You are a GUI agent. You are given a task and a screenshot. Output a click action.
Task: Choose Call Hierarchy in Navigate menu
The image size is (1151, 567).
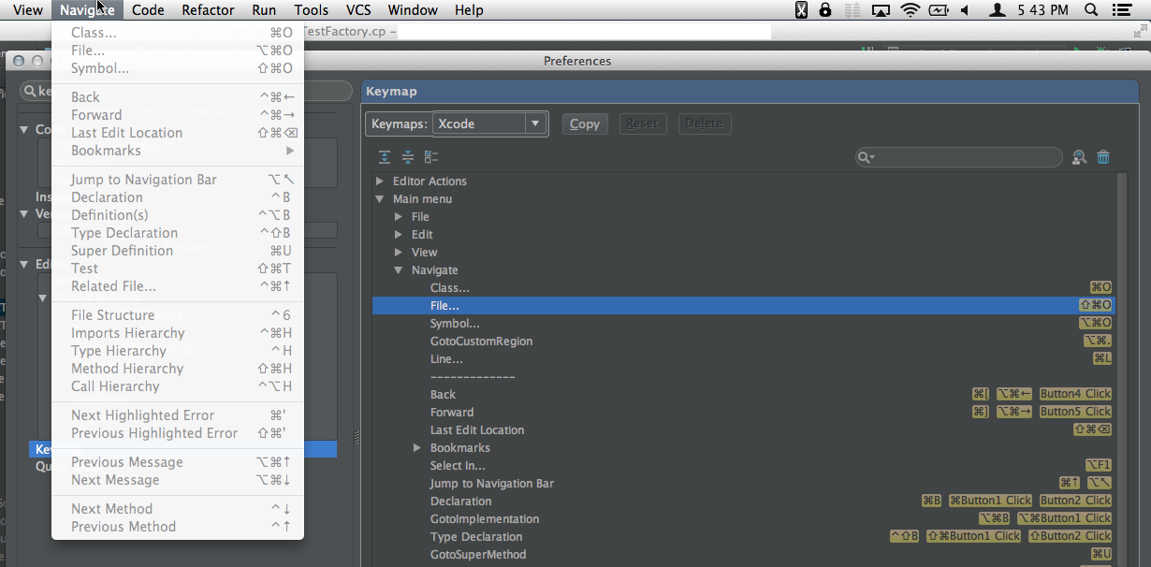pyautogui.click(x=178, y=386)
